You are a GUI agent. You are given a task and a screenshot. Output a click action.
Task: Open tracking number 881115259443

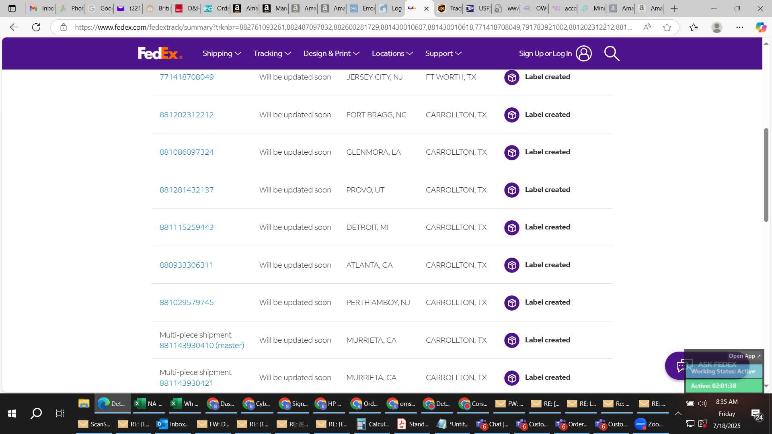click(187, 227)
